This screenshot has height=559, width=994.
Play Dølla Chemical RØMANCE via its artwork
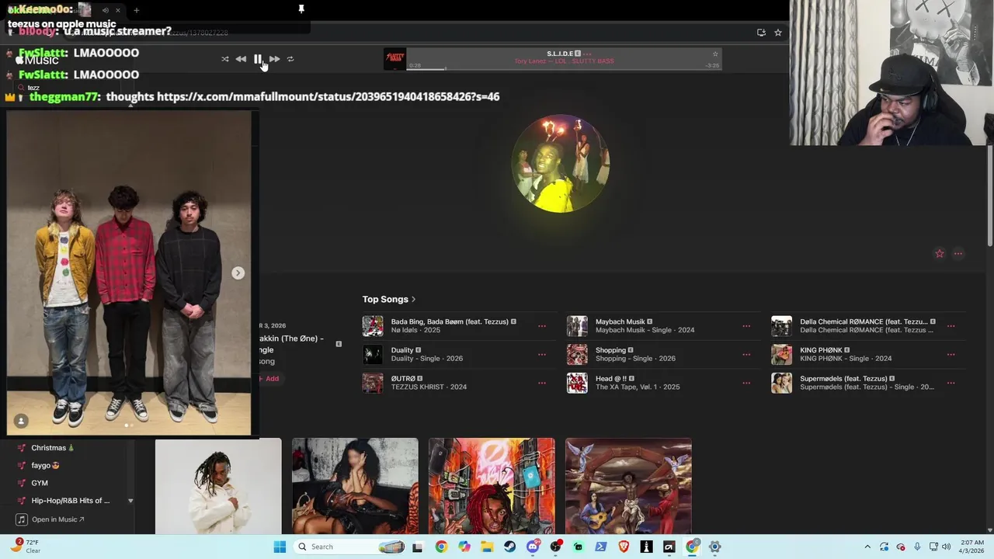[x=781, y=326]
